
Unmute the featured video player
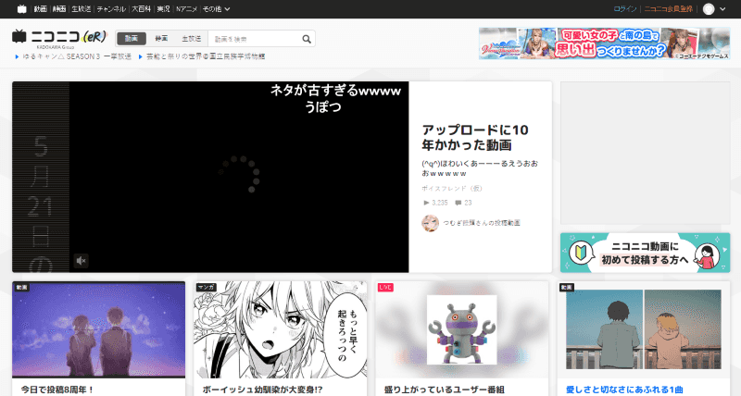tap(82, 261)
